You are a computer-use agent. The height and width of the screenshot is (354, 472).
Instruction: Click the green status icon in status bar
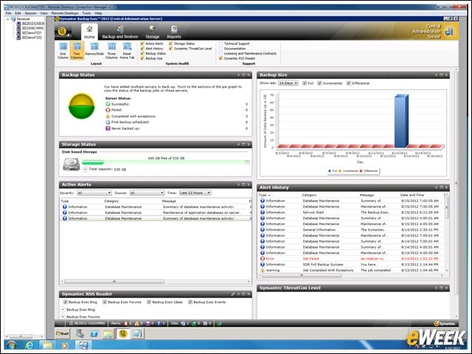click(x=219, y=323)
